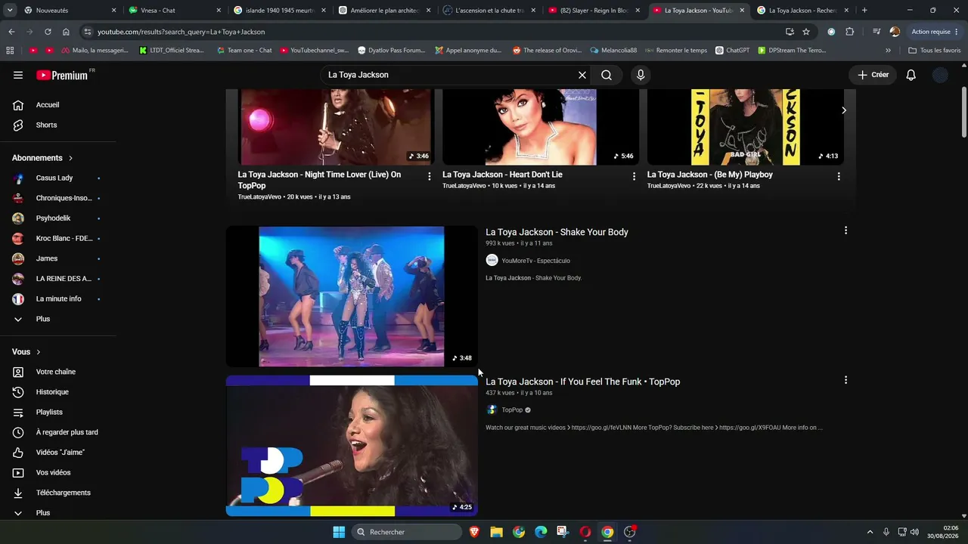Click the page vertical scrollbar thumb
Viewport: 968px width, 544px height.
963,113
